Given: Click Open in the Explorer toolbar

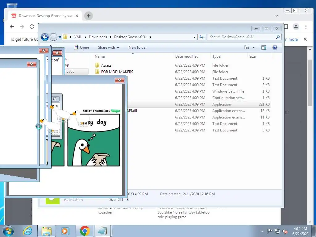Looking at the screenshot, I should click(x=81, y=48).
